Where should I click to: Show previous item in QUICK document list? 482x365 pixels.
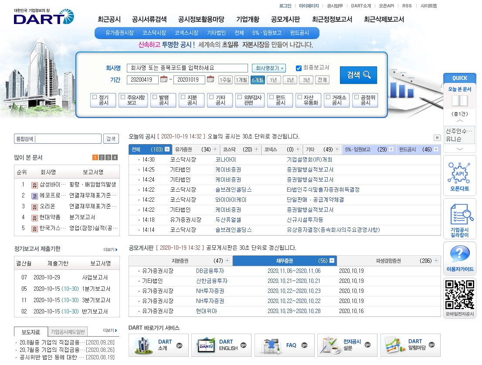point(460,121)
